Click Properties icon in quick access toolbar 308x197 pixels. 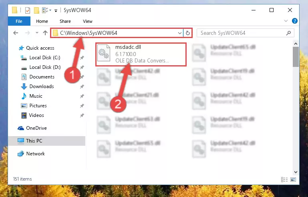(28, 10)
